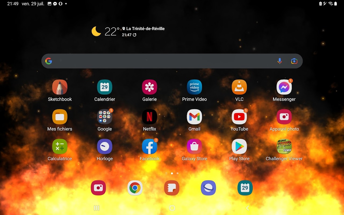Tap the Messenger notification icon in status bar

tap(55, 4)
